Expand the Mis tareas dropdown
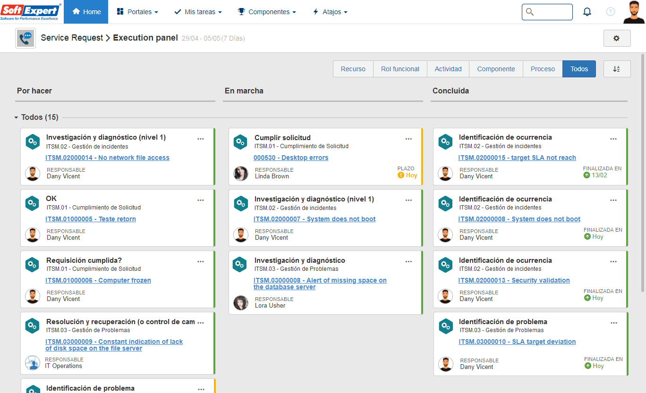646x393 pixels. point(198,12)
